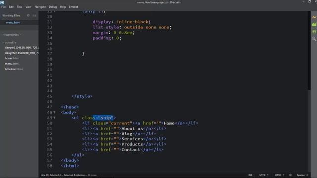Open timeline.html in file tree
This screenshot has height=178, width=317.
(14, 69)
